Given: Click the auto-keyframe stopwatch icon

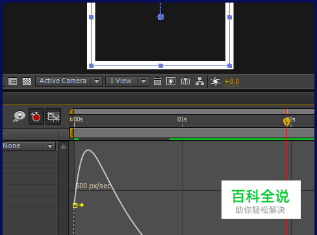Looking at the screenshot, I should tap(36, 117).
